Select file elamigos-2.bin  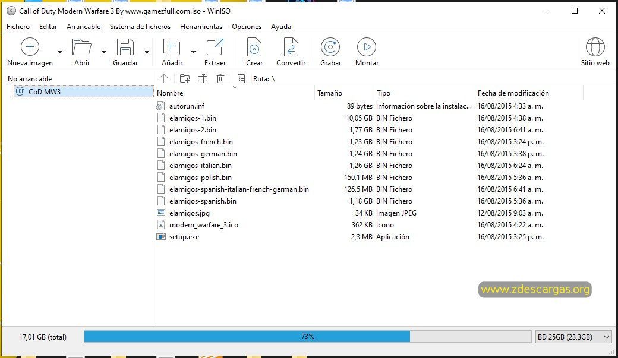tap(193, 130)
